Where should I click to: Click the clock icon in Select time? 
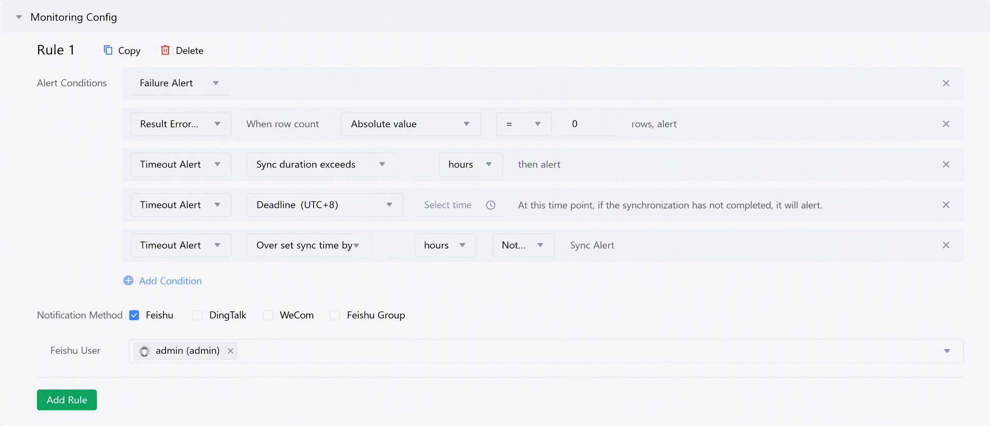pos(490,205)
